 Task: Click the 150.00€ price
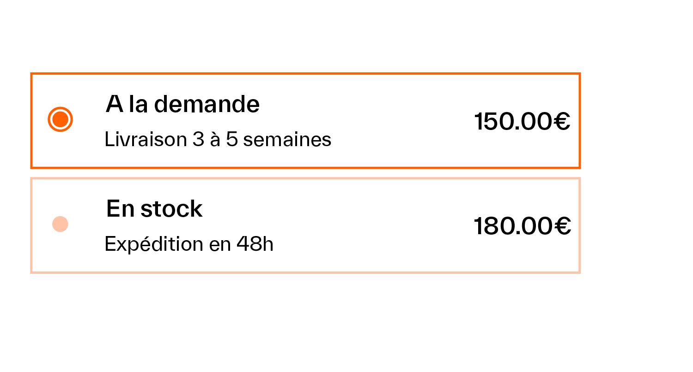[523, 122]
